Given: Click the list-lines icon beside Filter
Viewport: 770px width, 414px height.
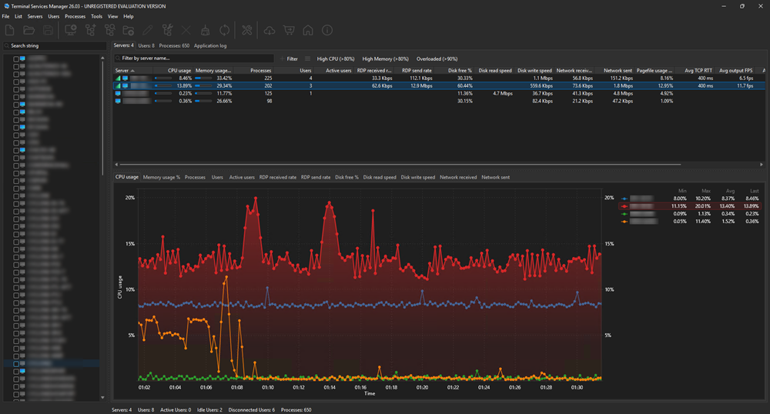Looking at the screenshot, I should [307, 58].
